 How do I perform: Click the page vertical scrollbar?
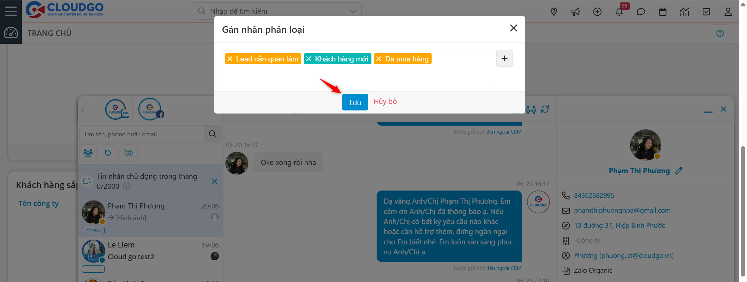pos(743,211)
